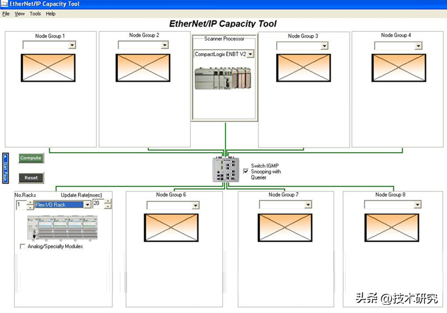The height and width of the screenshot is (313, 447).
Task: Click the No. Racks number field
Action: [20, 205]
